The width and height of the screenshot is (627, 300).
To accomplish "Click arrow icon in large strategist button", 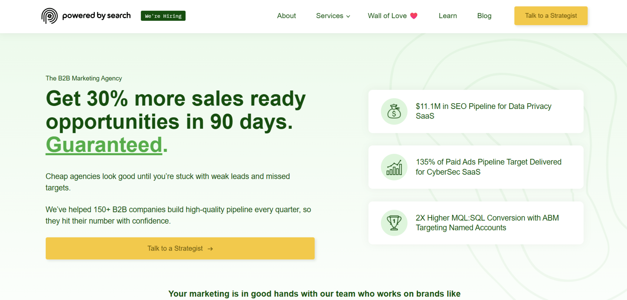I will click(210, 249).
